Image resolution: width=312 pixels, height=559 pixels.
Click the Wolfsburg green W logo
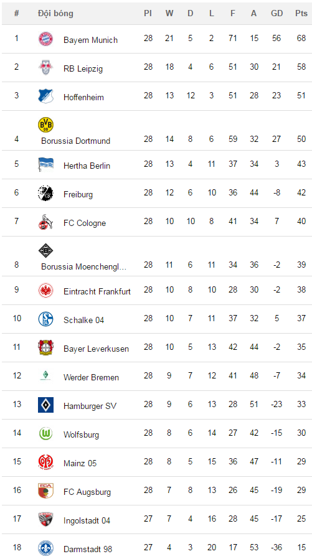coord(45,433)
